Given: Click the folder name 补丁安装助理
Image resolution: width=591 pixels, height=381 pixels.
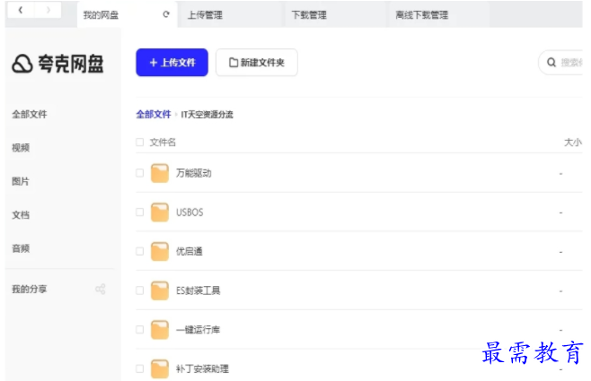Looking at the screenshot, I should pos(202,368).
